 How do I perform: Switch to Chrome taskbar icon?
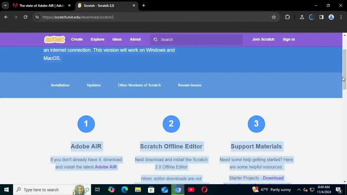coord(178,190)
